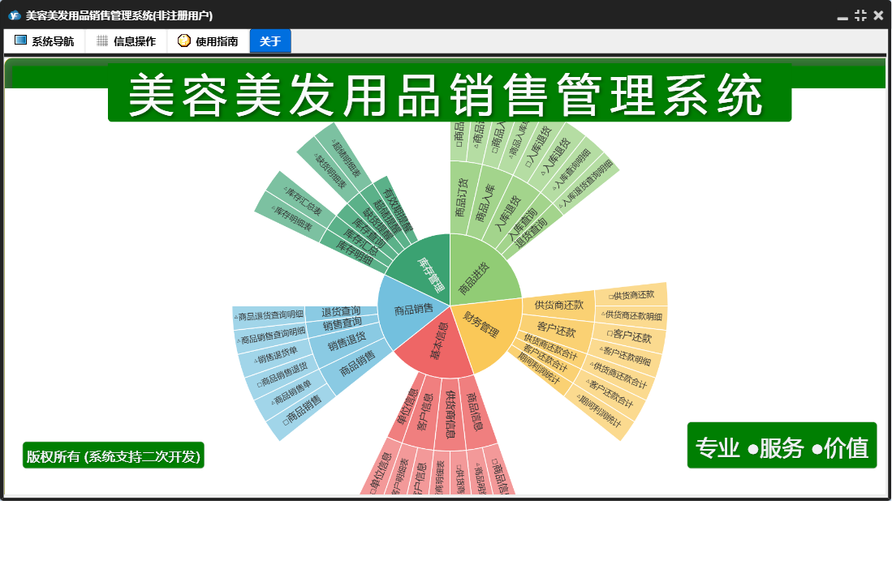Image resolution: width=892 pixels, height=586 pixels.
Task: Open the 入库退货查询明细 report segment
Action: 587,183
